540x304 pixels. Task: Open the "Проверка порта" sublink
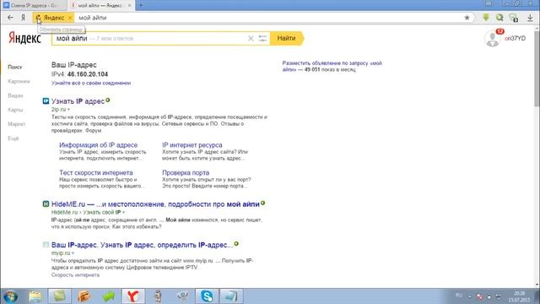click(186, 172)
